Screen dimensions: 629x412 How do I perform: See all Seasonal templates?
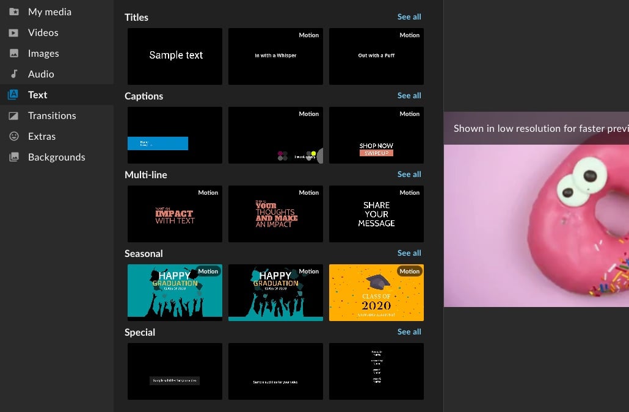coord(409,253)
